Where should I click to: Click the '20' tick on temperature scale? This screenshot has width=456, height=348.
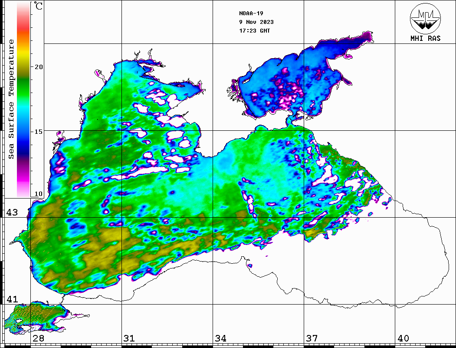[38, 67]
